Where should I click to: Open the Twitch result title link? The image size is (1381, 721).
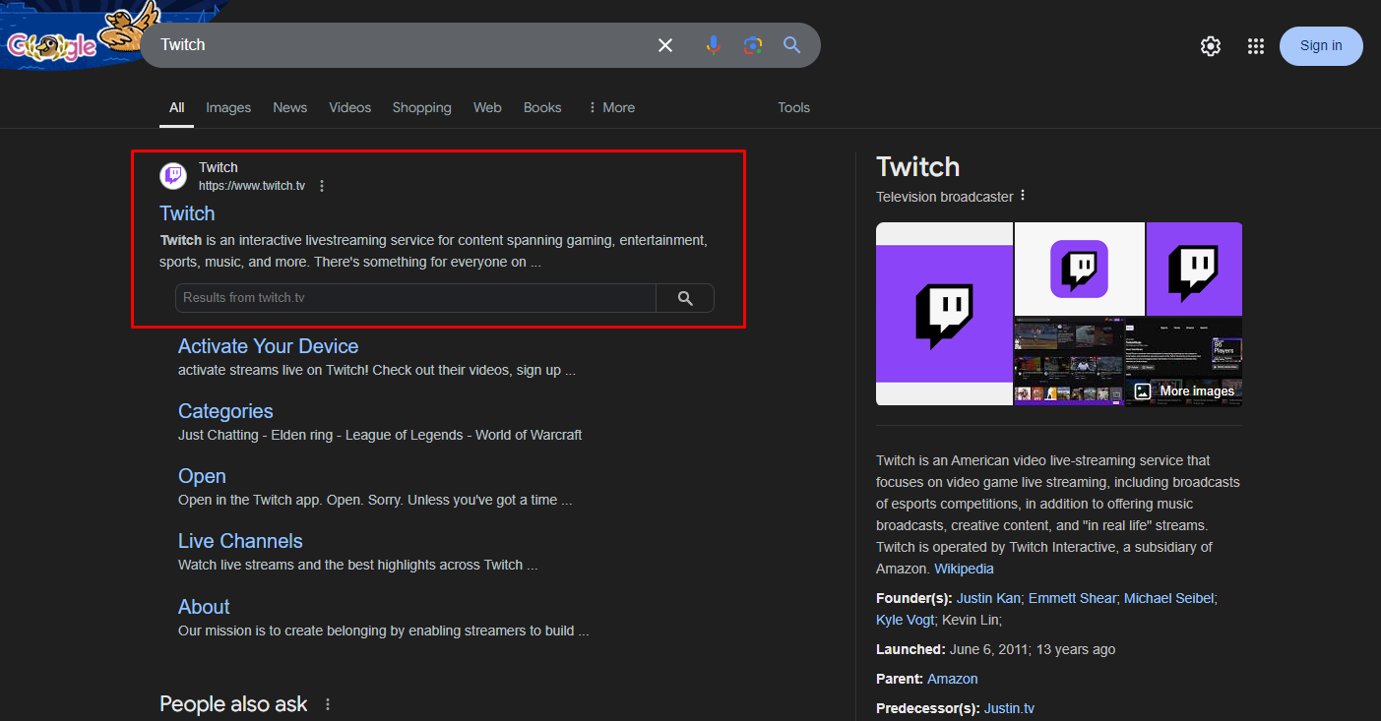187,213
